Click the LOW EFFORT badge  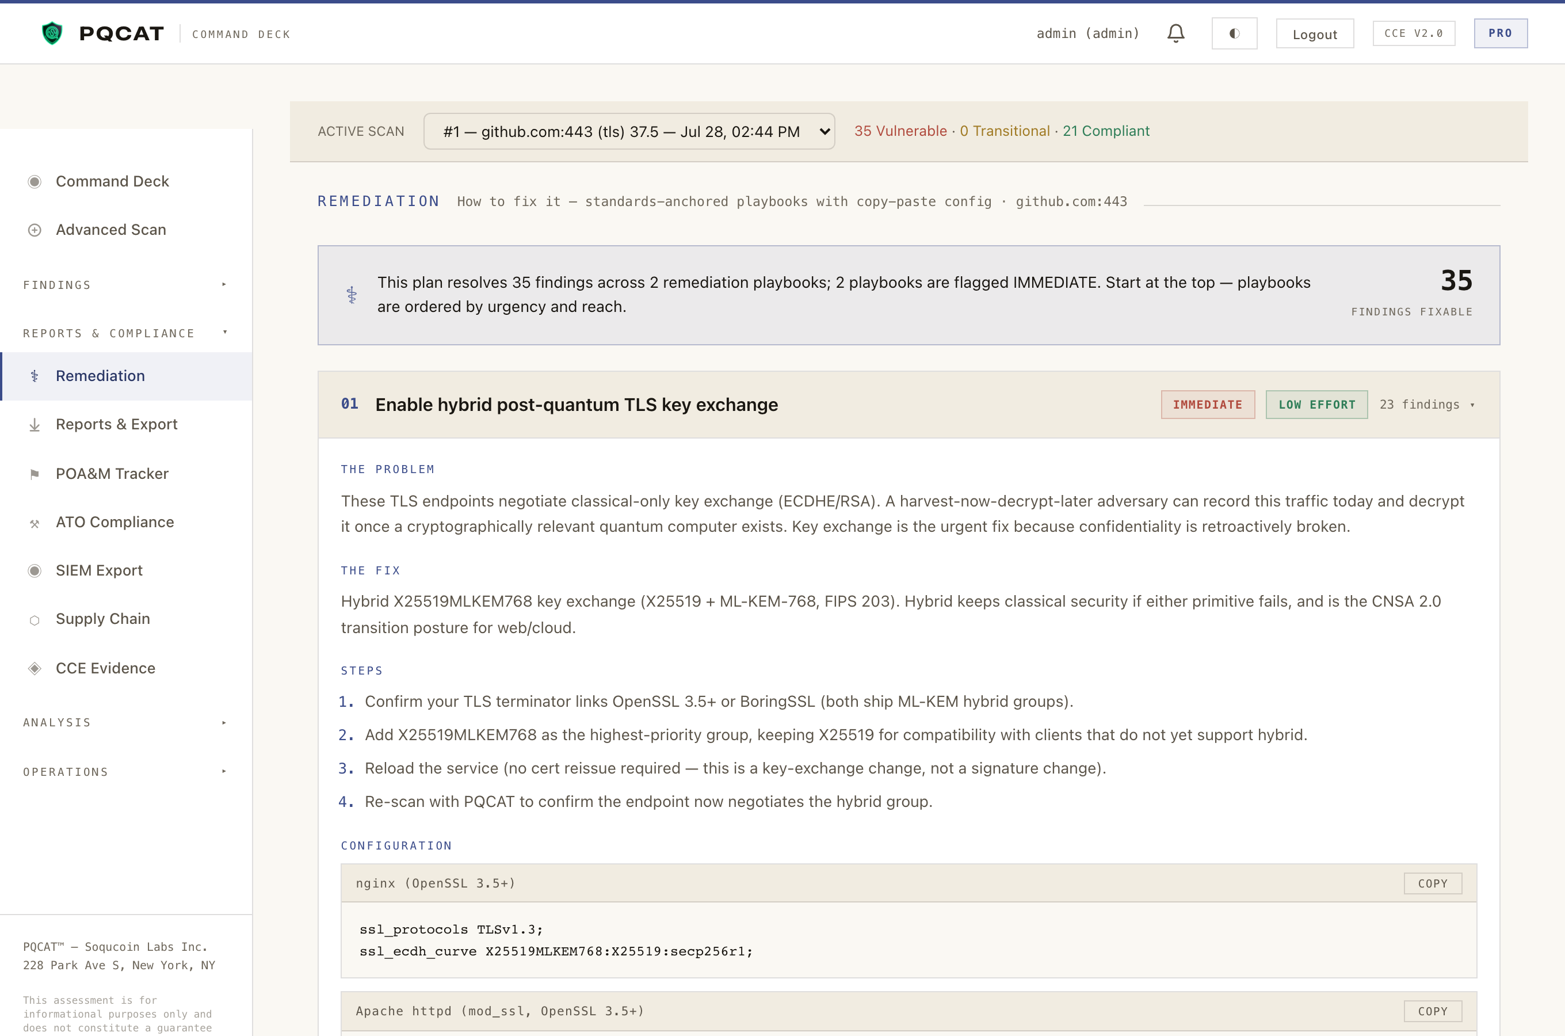click(1316, 405)
